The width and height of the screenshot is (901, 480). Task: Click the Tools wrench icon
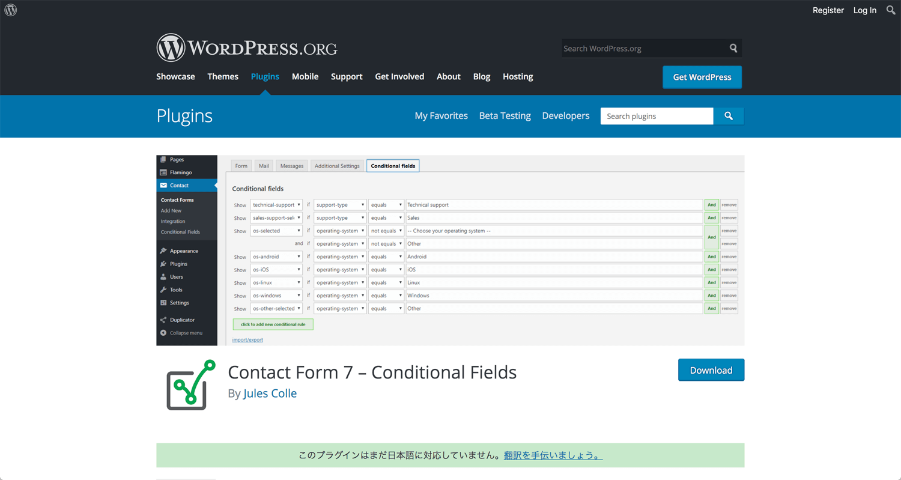pyautogui.click(x=163, y=290)
